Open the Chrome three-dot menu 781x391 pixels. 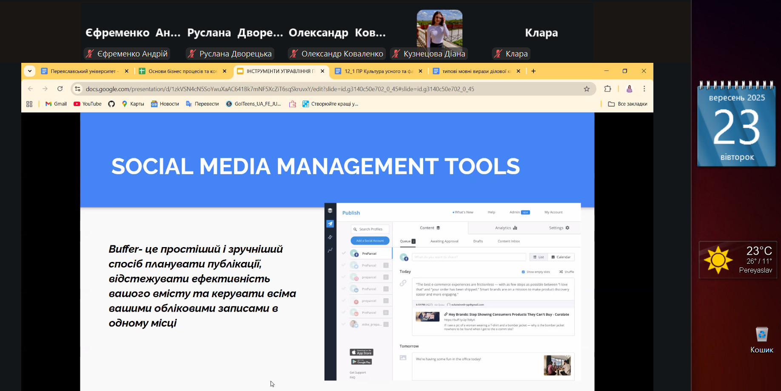point(644,89)
